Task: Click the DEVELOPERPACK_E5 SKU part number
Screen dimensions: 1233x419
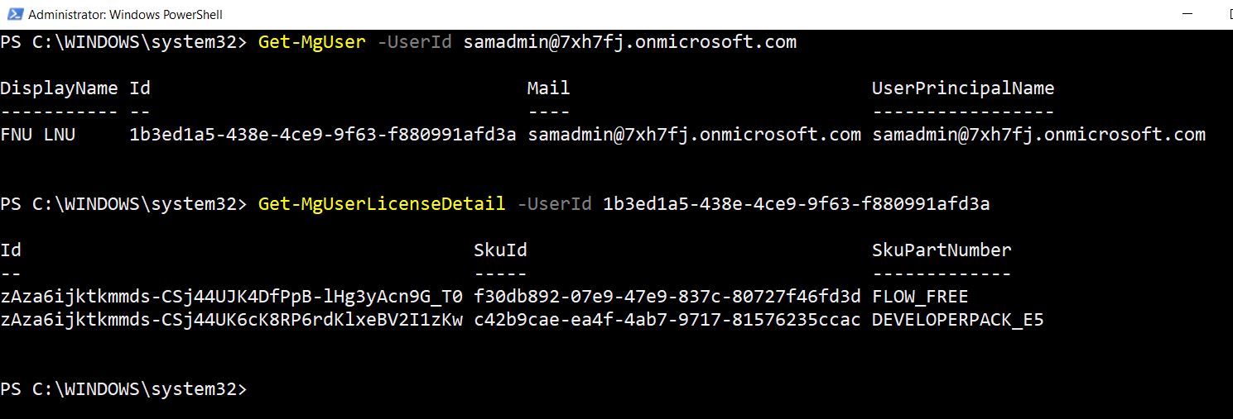Action: 958,320
